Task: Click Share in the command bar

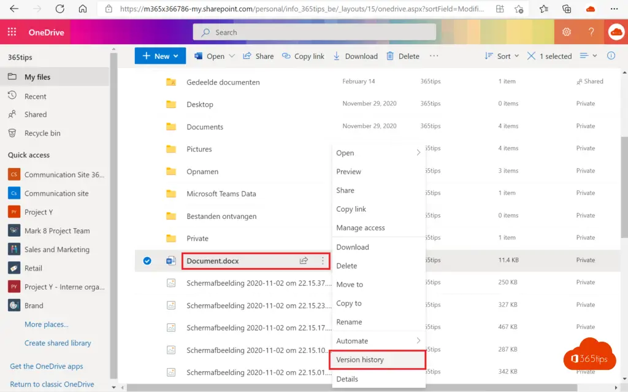Action: [258, 56]
